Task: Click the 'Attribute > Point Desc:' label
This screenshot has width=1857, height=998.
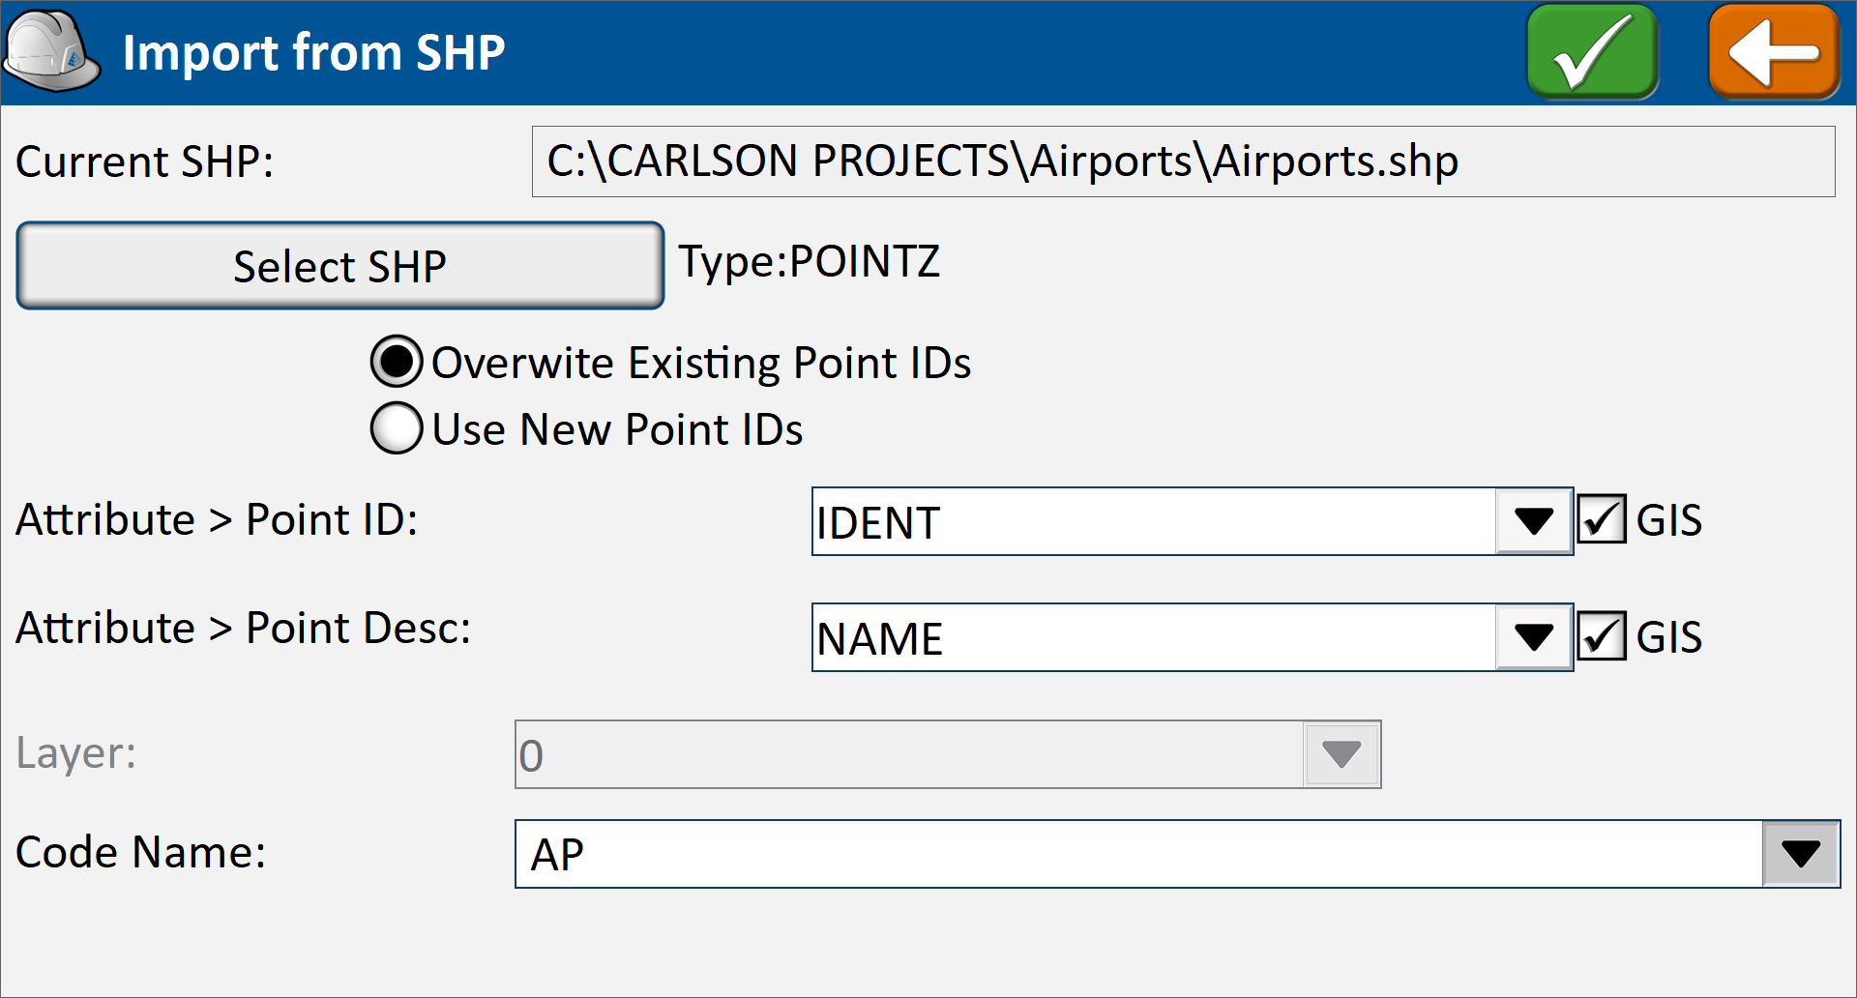Action: pyautogui.click(x=243, y=629)
